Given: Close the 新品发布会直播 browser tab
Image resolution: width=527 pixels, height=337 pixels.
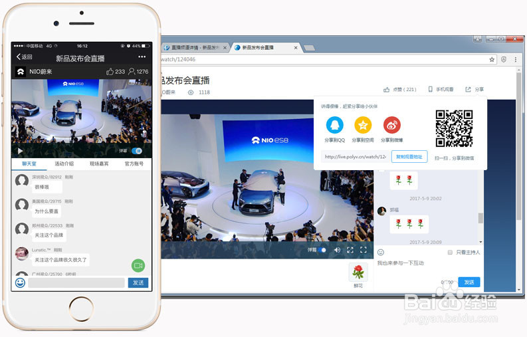Looking at the screenshot, I should click(296, 48).
